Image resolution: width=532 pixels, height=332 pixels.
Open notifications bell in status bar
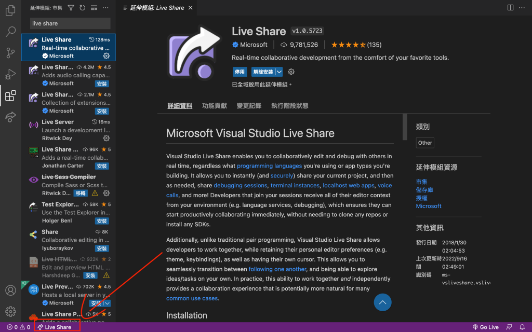pyautogui.click(x=522, y=327)
